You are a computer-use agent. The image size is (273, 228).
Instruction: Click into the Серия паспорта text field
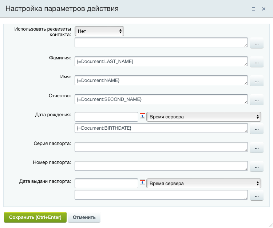pos(161,147)
